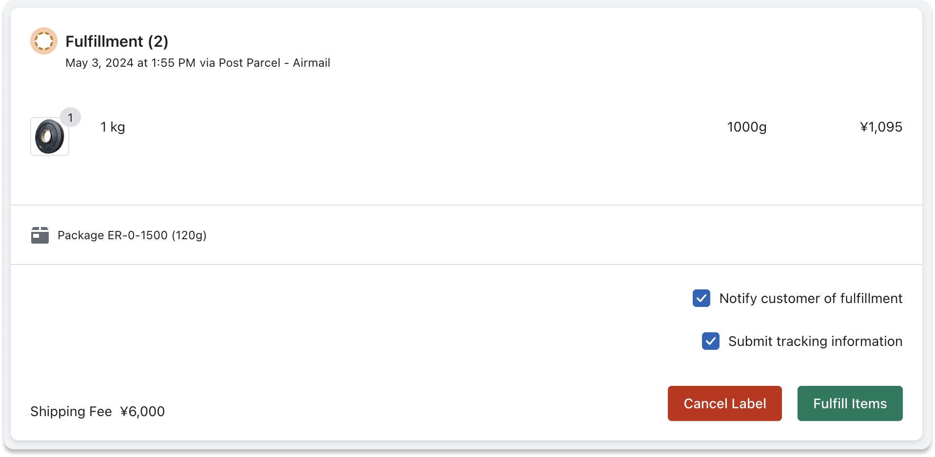Viewport: 935px width, 457px height.
Task: Click the ¥6,000 shipping fee amount
Action: point(142,412)
